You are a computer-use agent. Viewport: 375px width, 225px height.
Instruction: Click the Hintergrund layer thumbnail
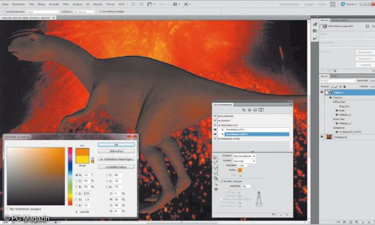click(329, 137)
